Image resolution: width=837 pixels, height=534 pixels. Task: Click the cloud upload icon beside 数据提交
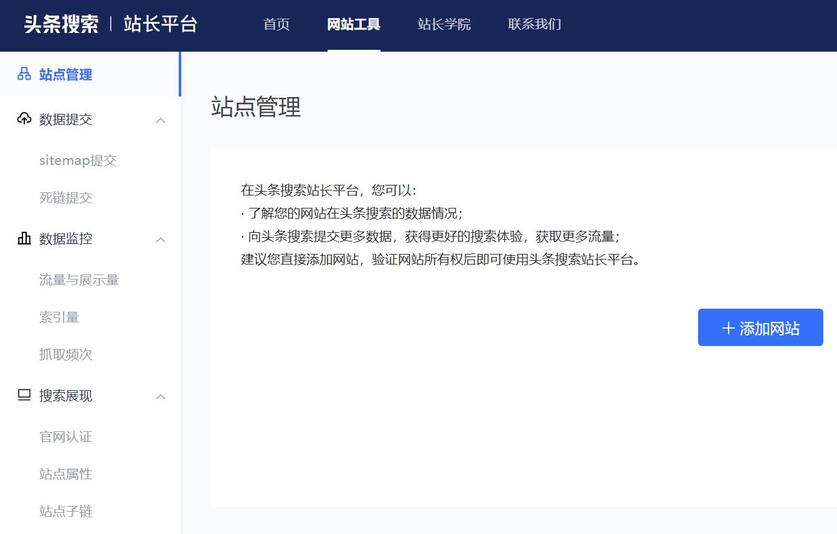coord(24,119)
